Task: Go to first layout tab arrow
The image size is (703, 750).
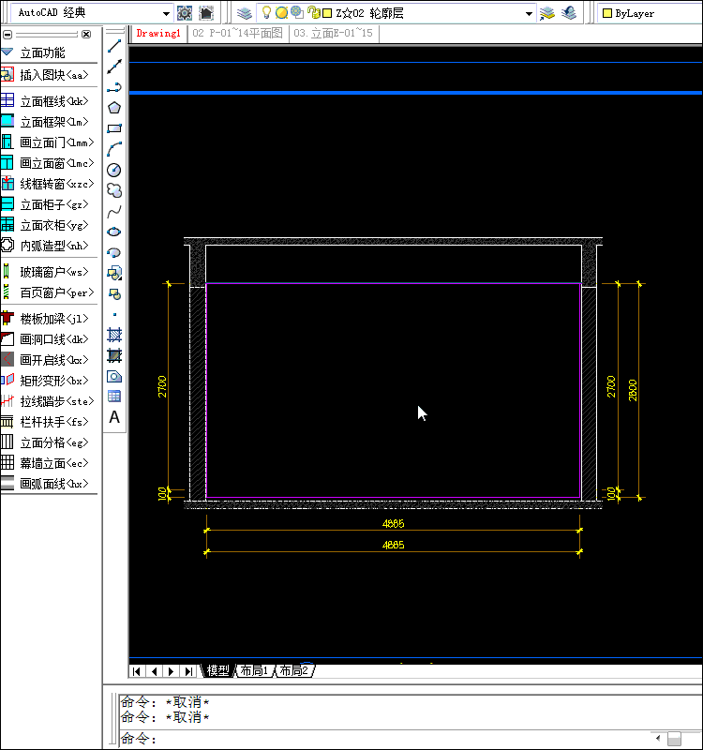Action: click(137, 671)
